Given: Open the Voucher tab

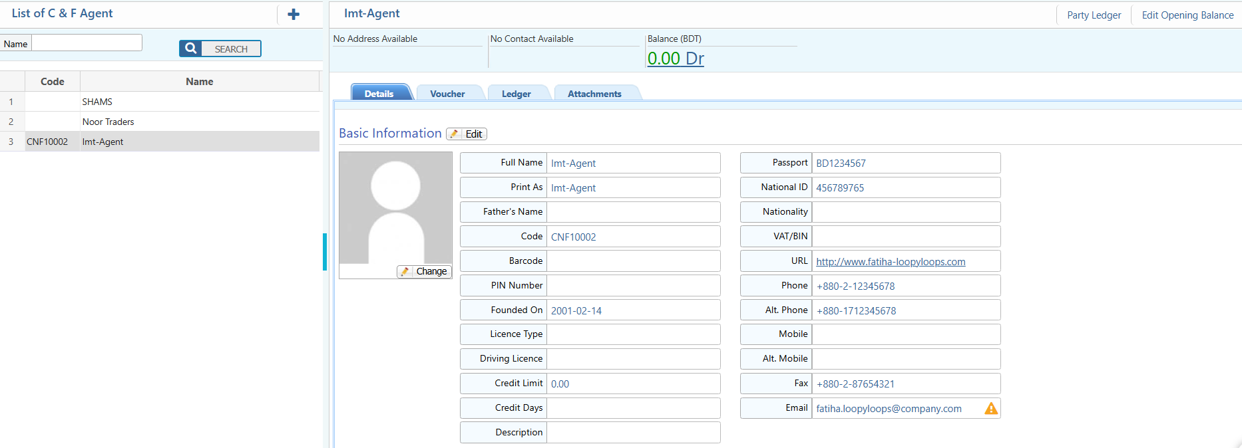Looking at the screenshot, I should (447, 94).
